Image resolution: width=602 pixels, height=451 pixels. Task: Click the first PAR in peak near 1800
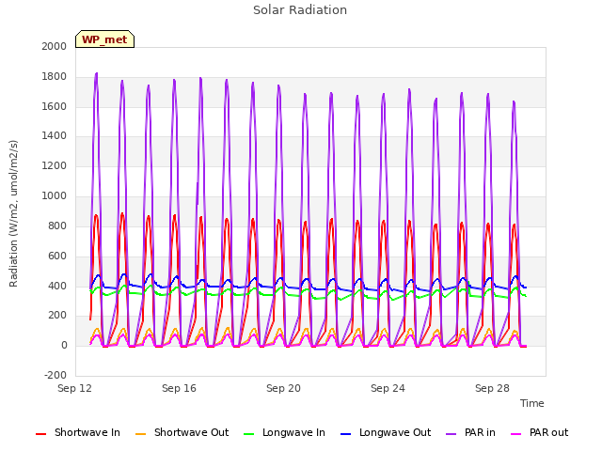click(x=96, y=73)
